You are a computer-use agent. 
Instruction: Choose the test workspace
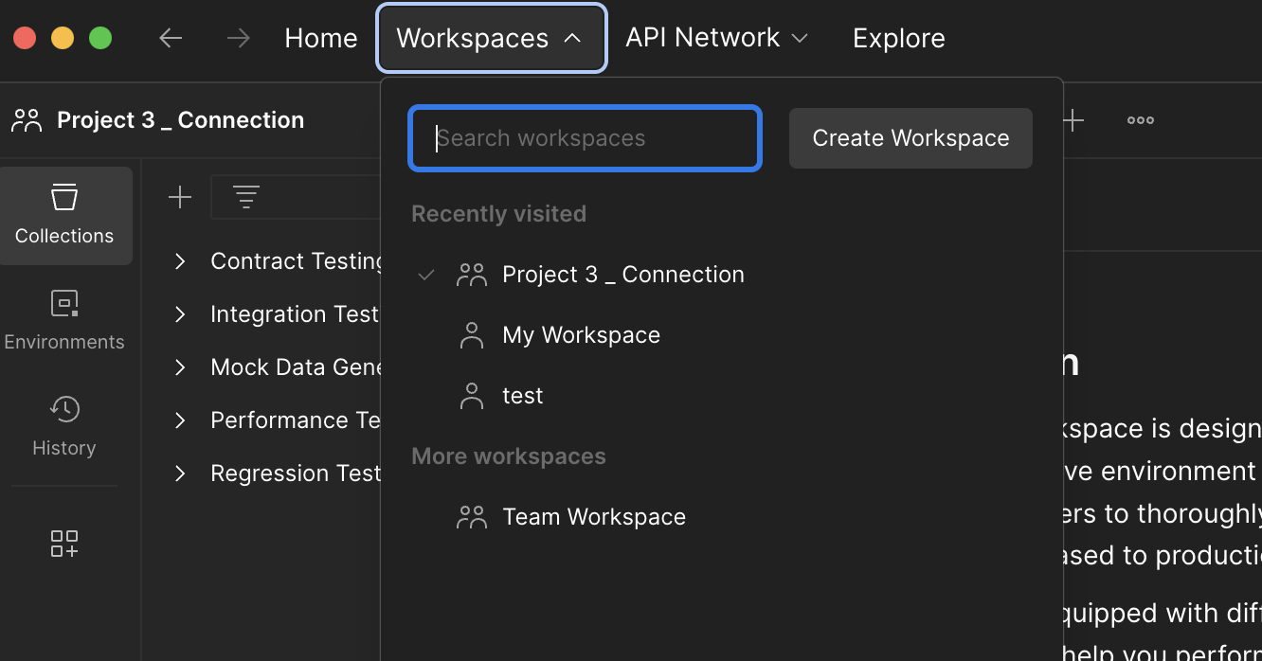pyautogui.click(x=522, y=396)
